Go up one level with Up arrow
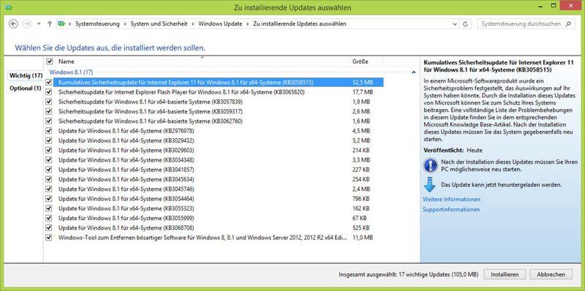The width and height of the screenshot is (585, 291). [x=50, y=24]
